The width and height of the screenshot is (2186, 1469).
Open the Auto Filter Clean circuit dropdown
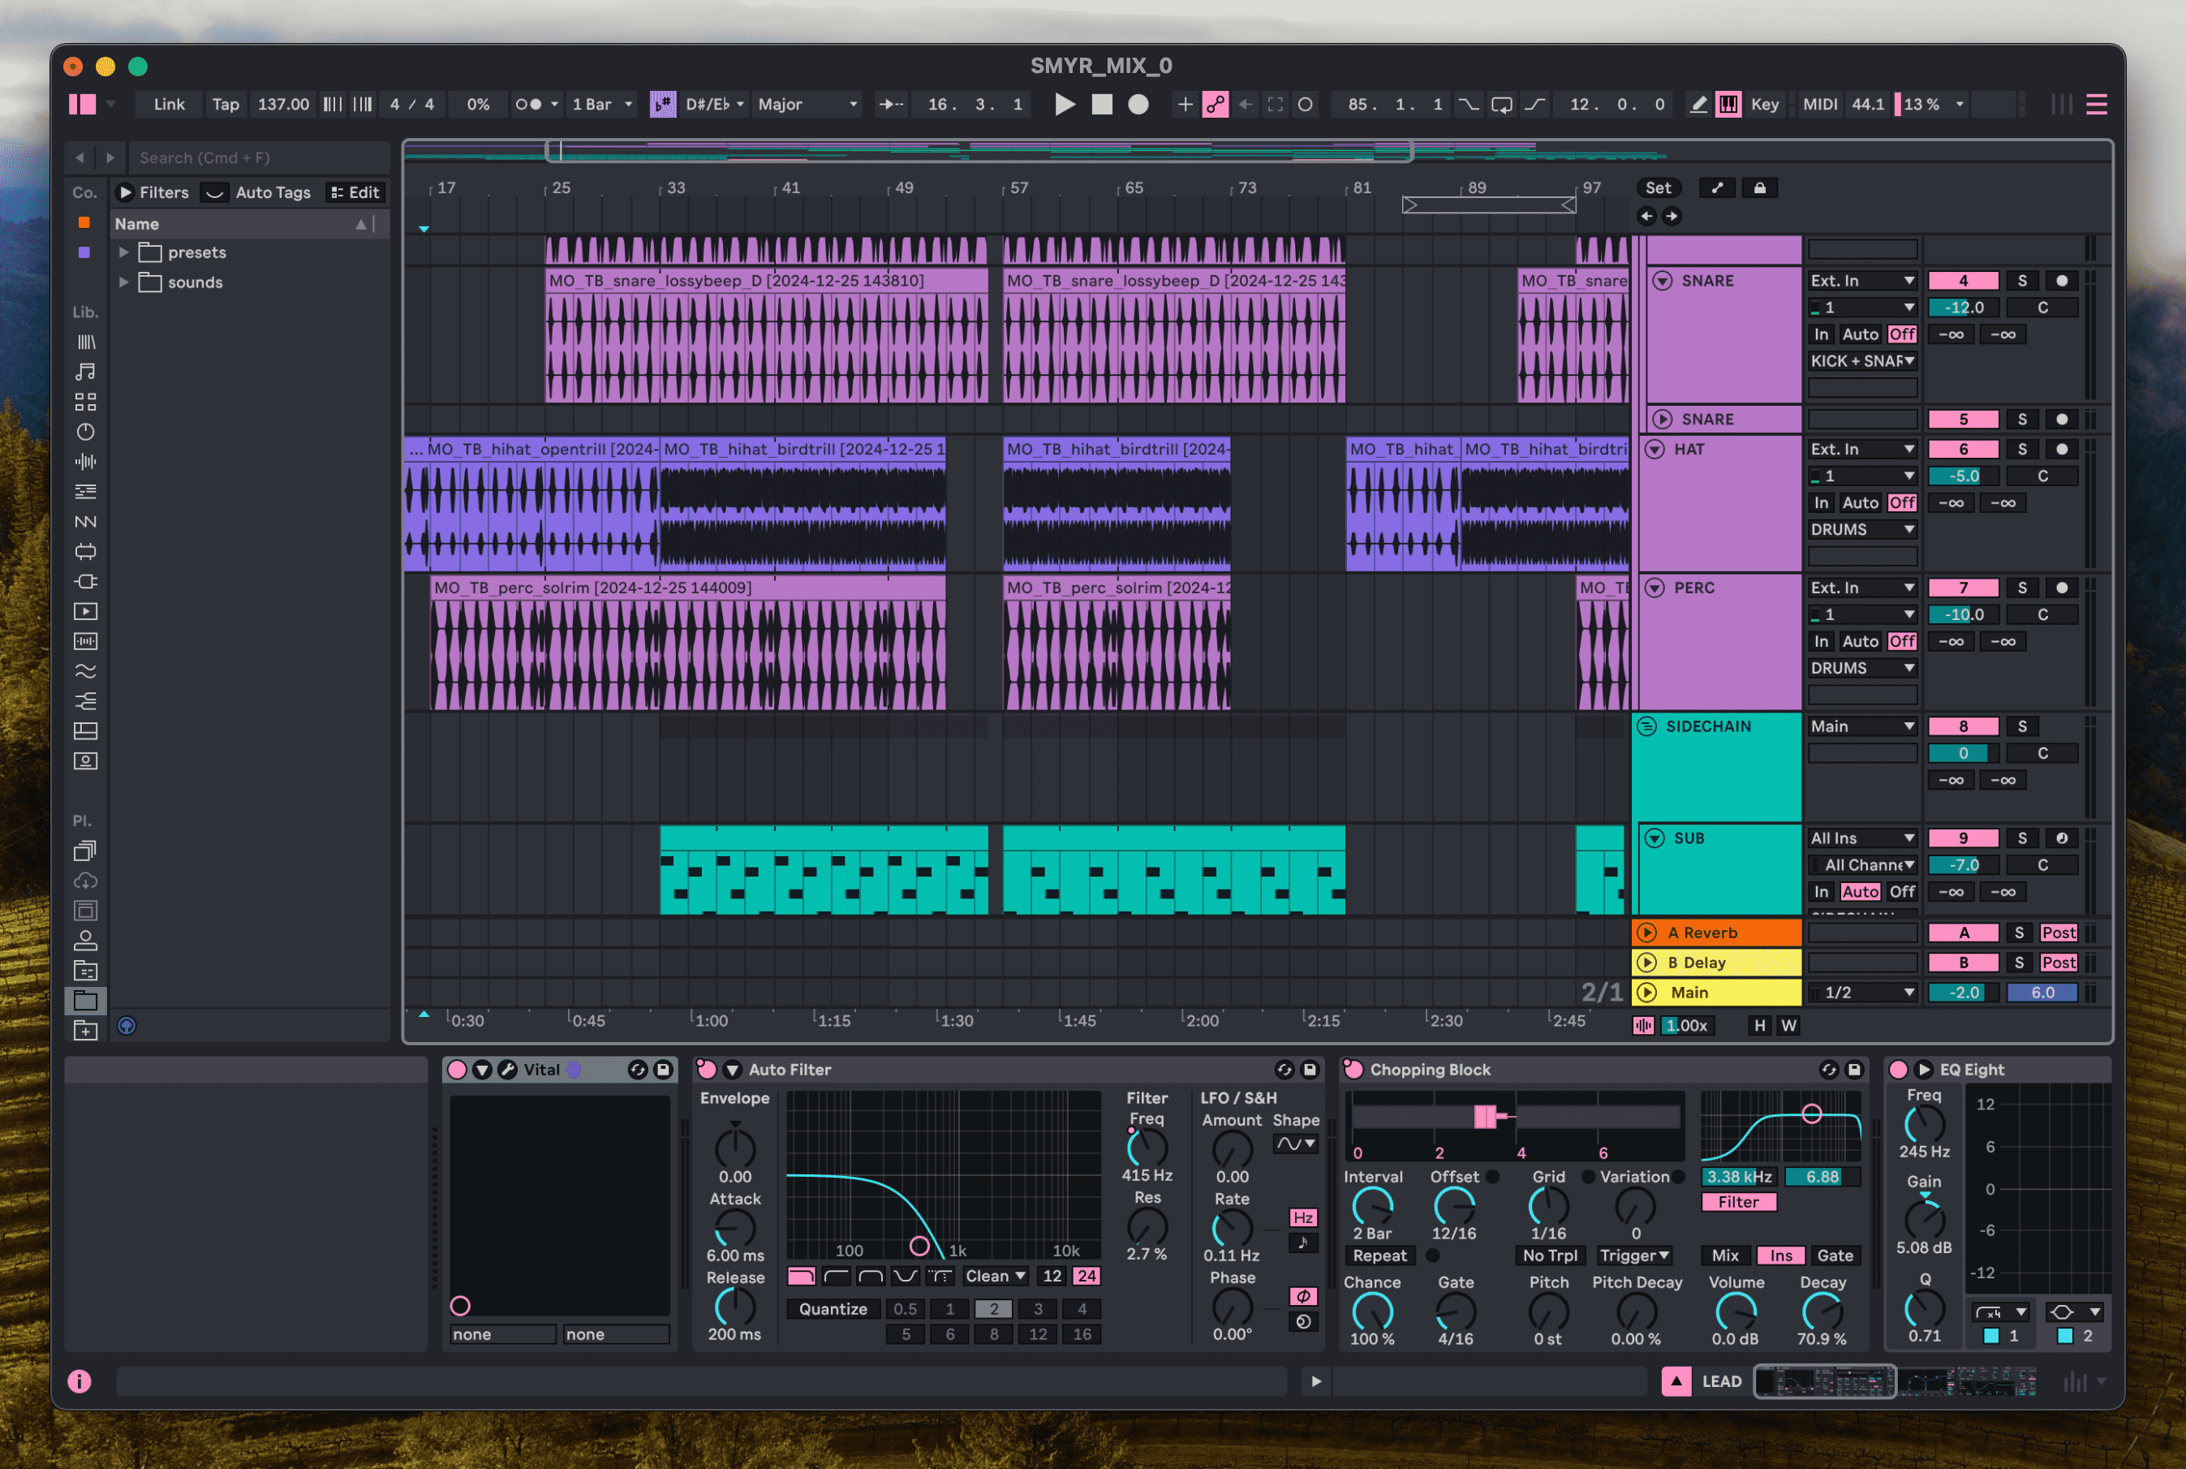click(x=995, y=1275)
